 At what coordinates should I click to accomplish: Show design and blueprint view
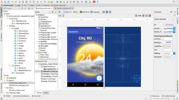tap(107, 12)
